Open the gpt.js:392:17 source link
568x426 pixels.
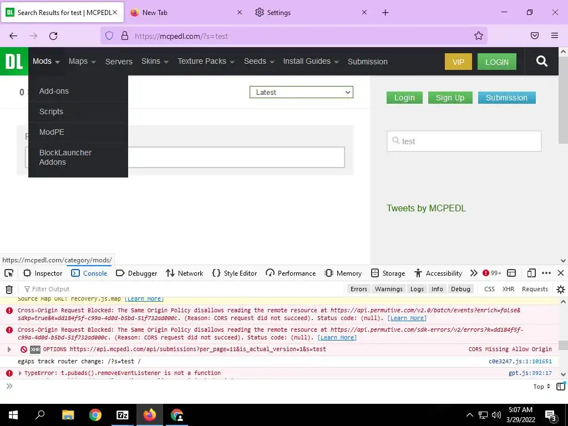coord(530,373)
